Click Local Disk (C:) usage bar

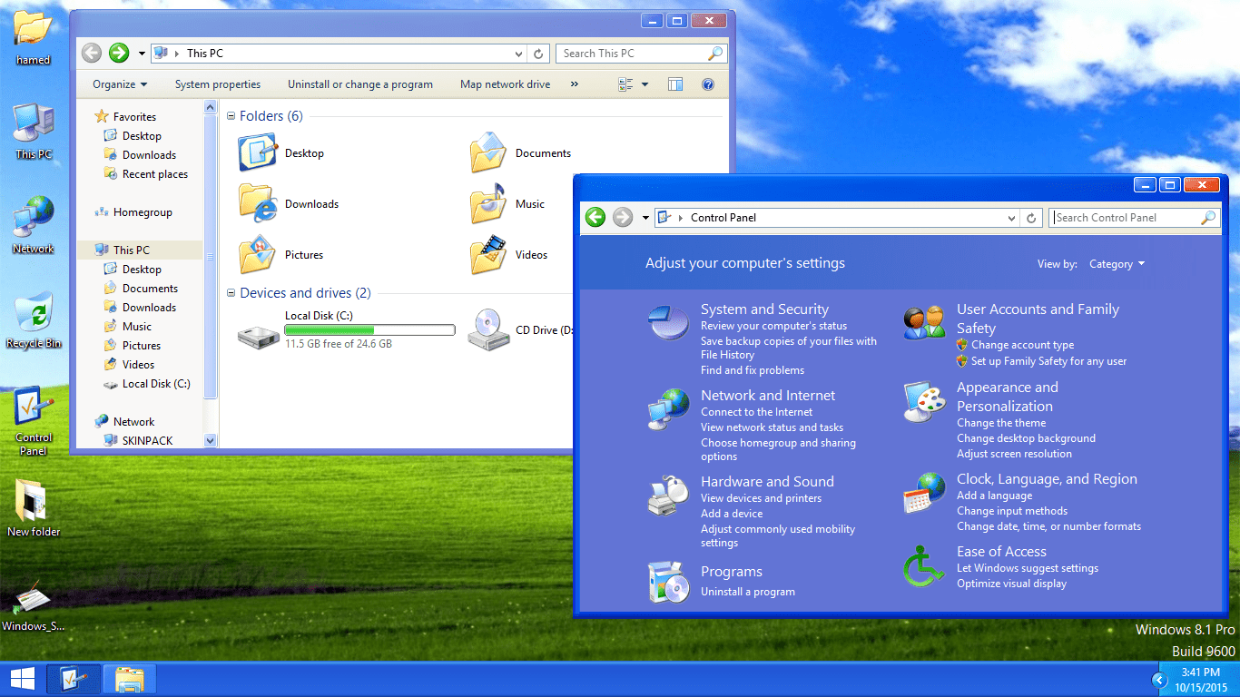(369, 330)
